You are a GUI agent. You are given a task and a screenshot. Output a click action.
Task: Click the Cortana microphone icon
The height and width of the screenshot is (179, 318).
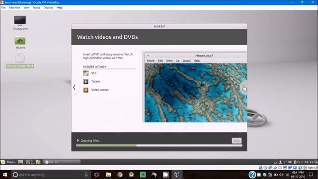[x=86, y=175]
